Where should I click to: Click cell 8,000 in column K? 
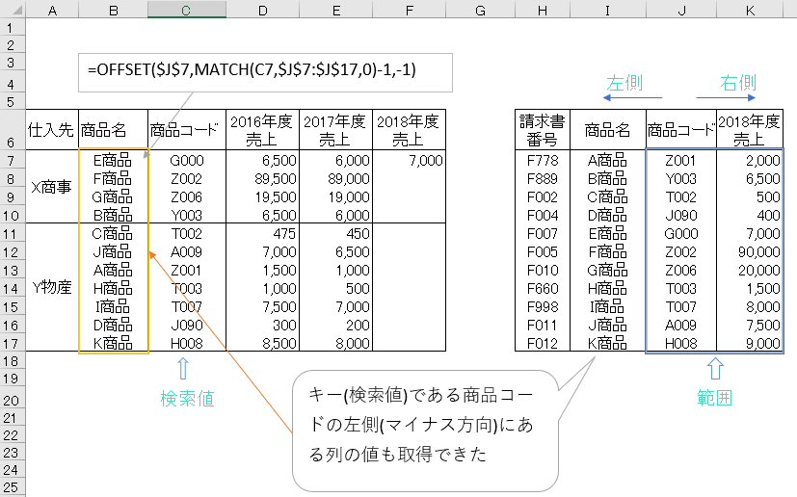tap(750, 307)
